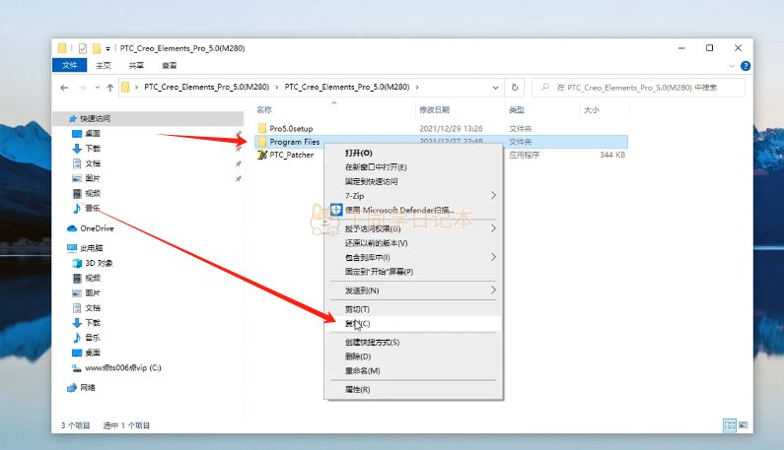This screenshot has height=450, width=784.
Task: Open 视频 under 此电脑
Action: tap(93, 279)
